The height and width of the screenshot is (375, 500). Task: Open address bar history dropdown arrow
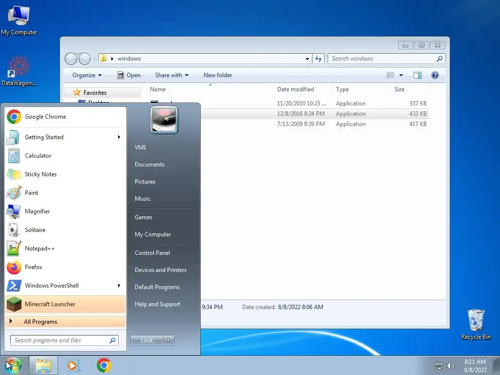point(307,59)
